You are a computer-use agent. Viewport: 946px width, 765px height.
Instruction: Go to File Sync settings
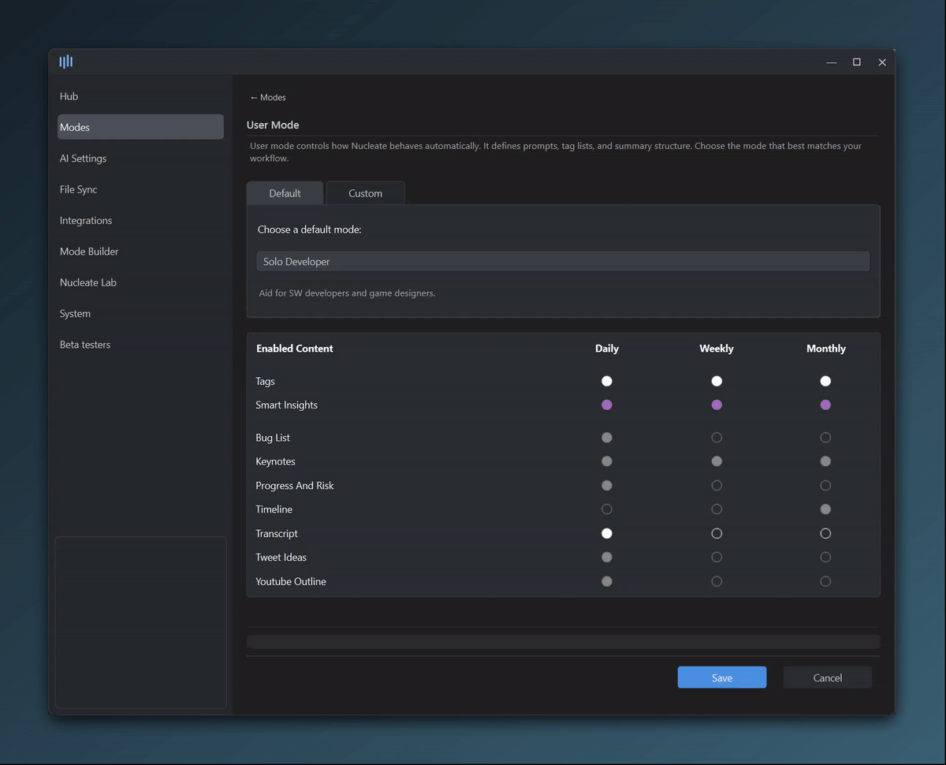pyautogui.click(x=140, y=189)
